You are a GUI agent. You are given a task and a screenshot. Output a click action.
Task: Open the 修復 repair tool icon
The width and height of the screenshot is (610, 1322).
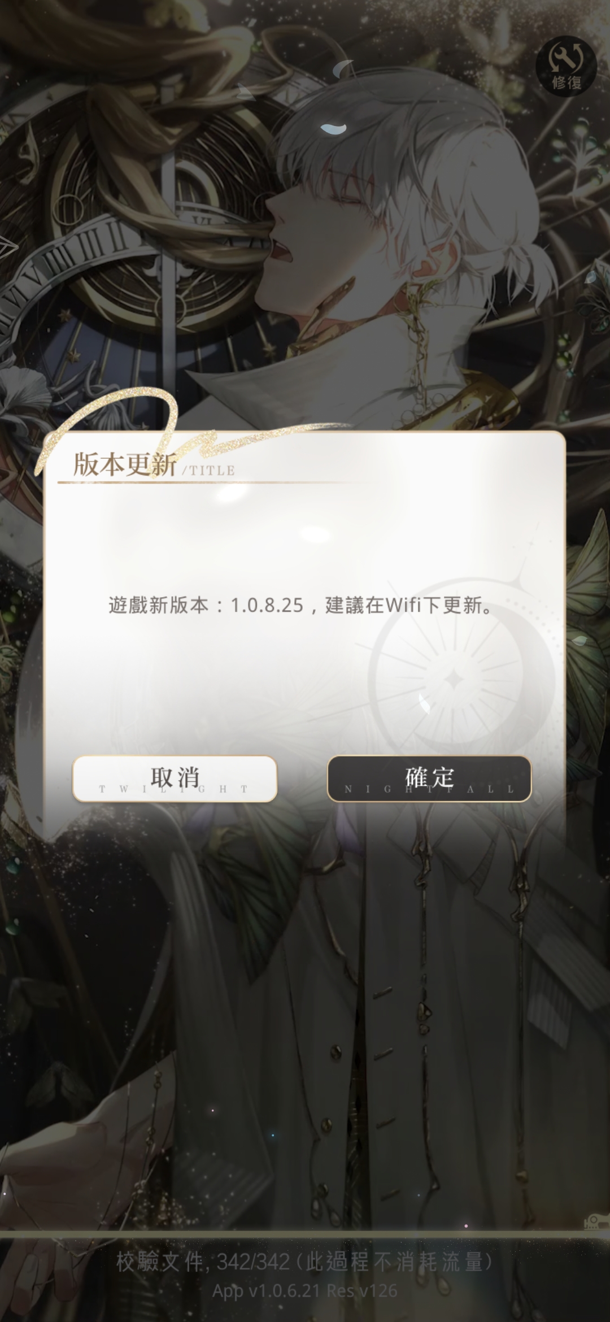coord(566,66)
